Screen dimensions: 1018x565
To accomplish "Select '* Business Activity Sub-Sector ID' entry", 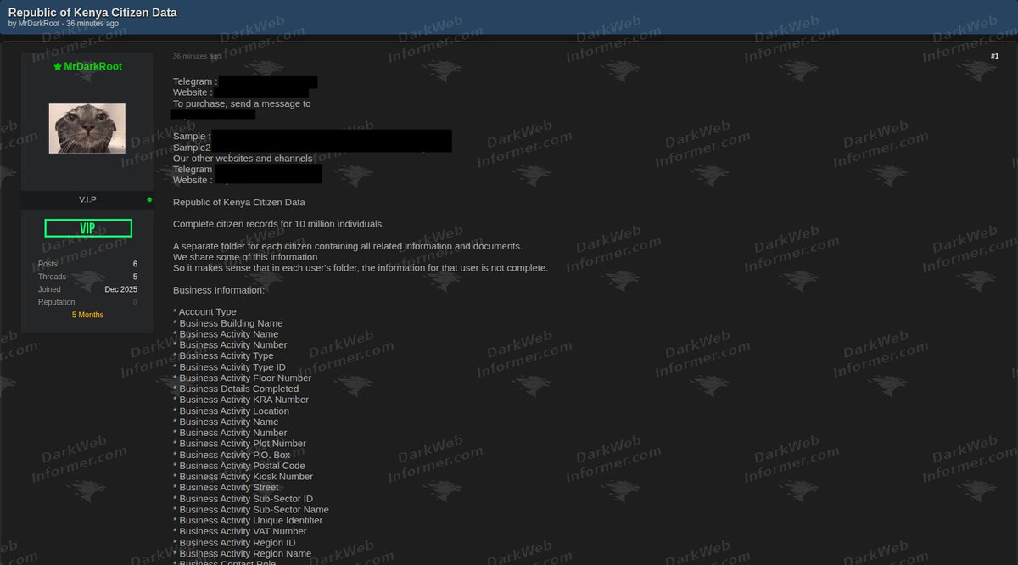I will tap(243, 499).
